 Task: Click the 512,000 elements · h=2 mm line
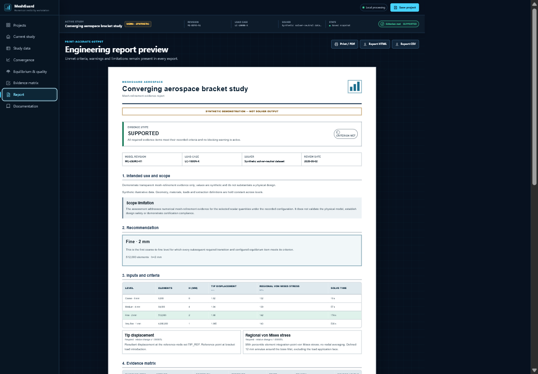[144, 257]
